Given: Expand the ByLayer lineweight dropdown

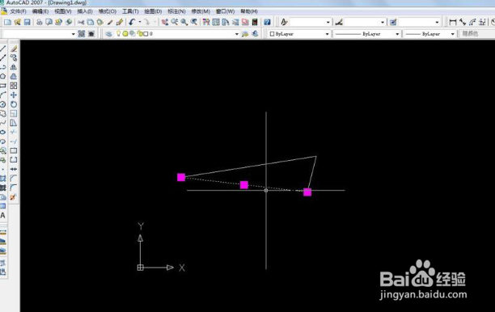Looking at the screenshot, I should [453, 34].
